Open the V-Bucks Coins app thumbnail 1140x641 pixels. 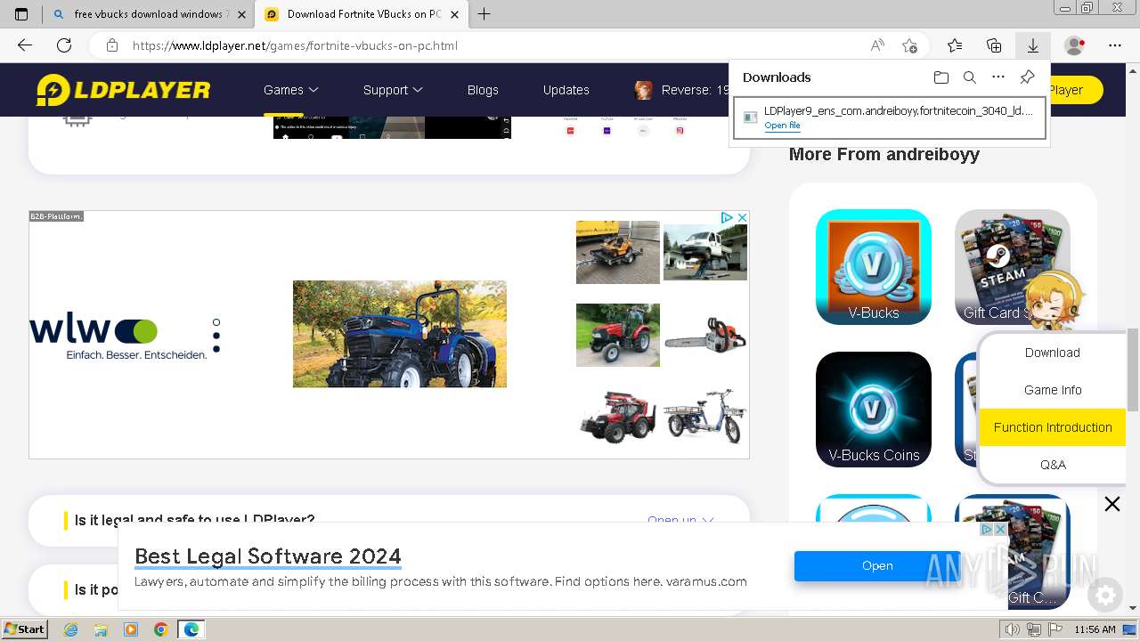pos(874,410)
